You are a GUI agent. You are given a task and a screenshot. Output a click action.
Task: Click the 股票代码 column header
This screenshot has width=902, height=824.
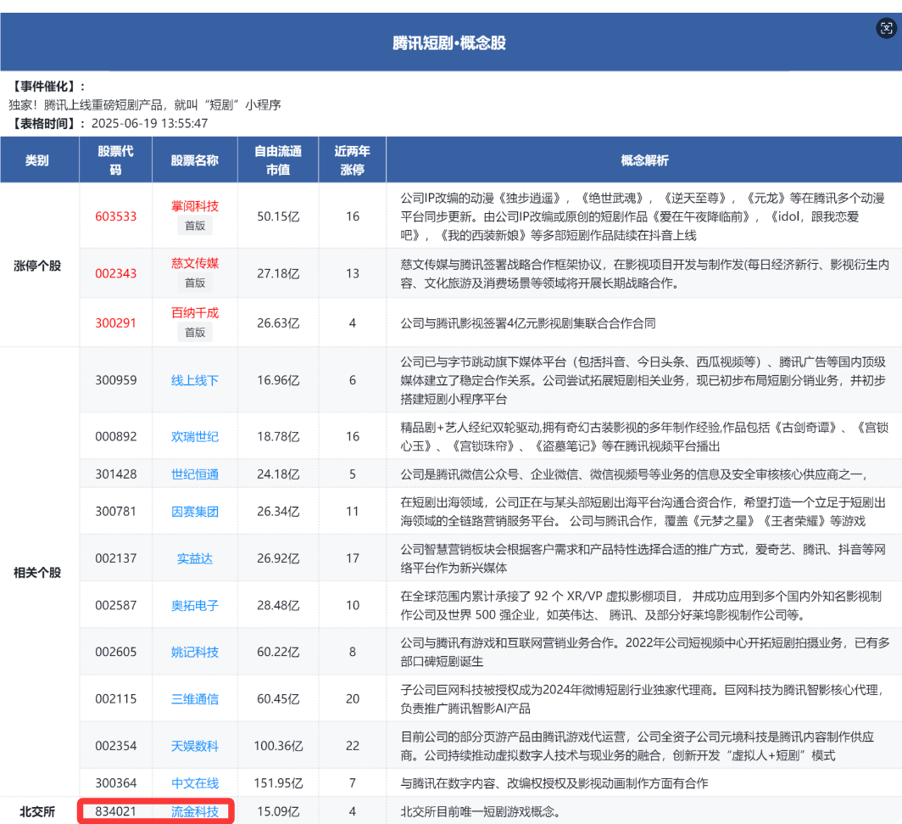point(115,160)
